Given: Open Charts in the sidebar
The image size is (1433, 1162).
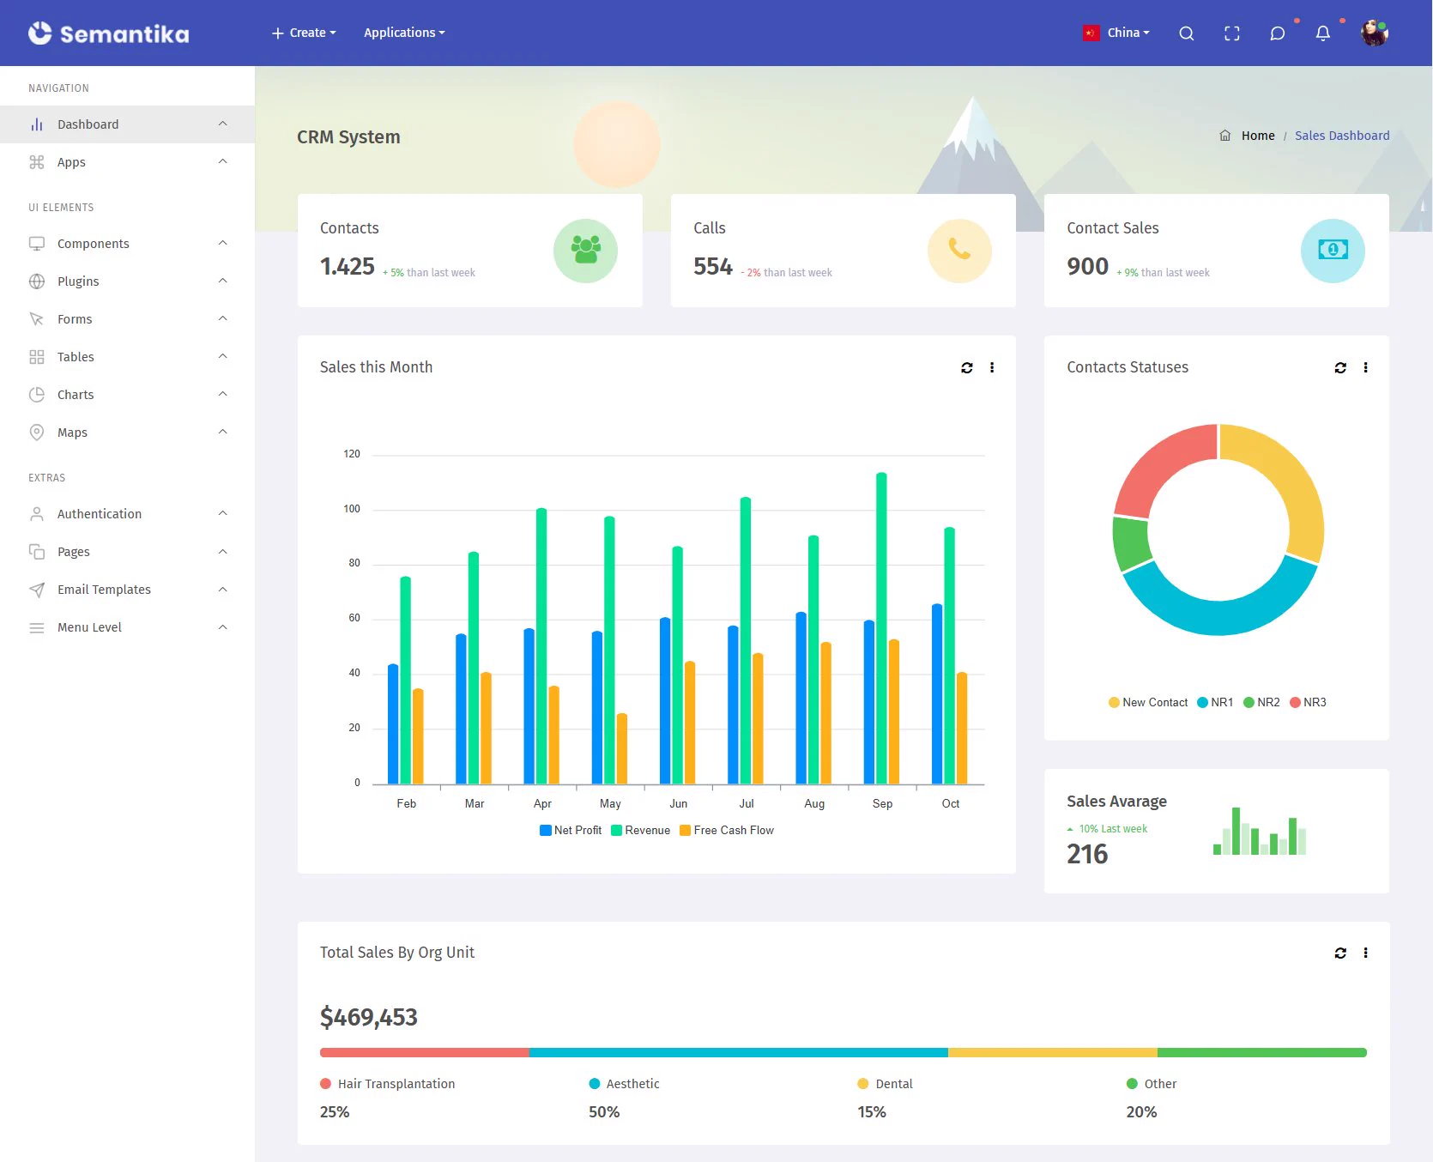Looking at the screenshot, I should [127, 395].
